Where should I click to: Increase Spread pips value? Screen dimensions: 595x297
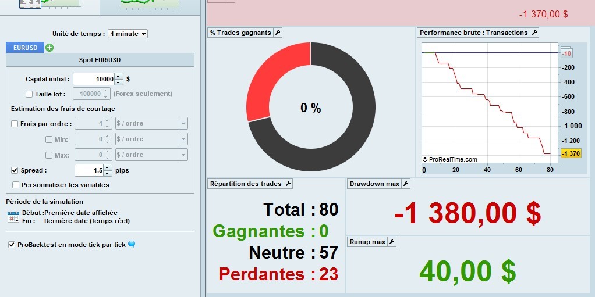[108, 167]
